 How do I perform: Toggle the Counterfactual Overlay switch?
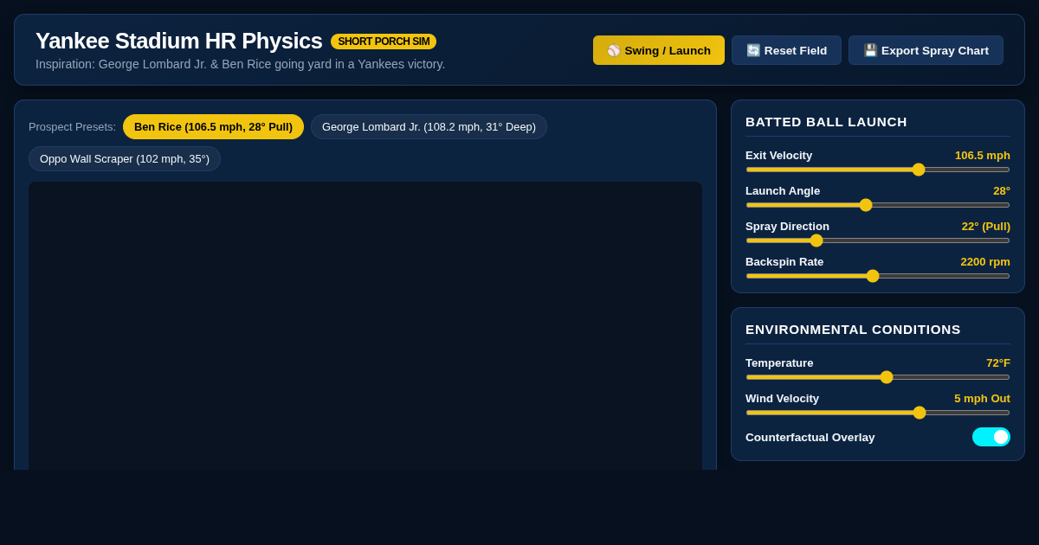[x=991, y=437]
